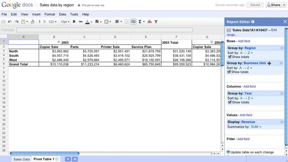Screen dimensions: 288x162
Task: Collapse the 2003 column group
Action: (58, 42)
